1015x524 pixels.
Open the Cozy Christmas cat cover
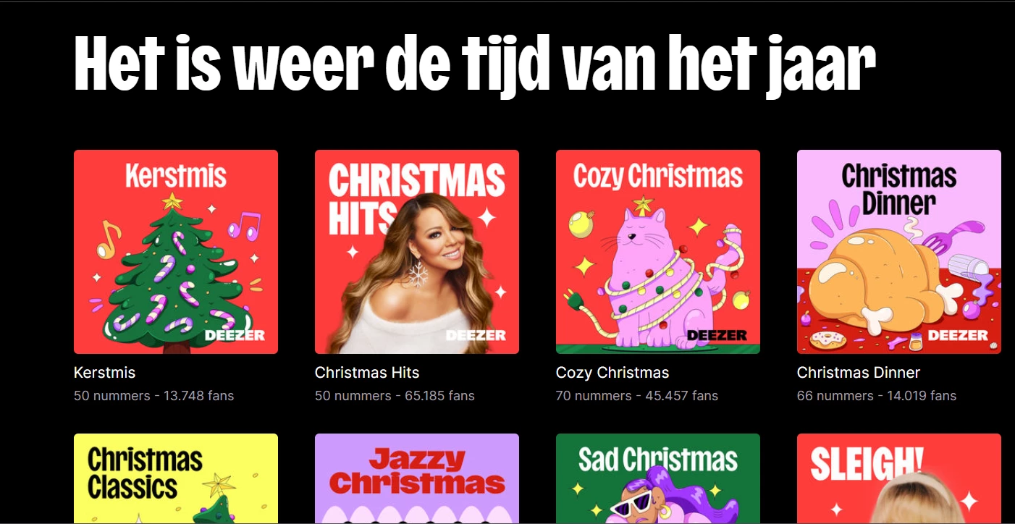click(658, 252)
